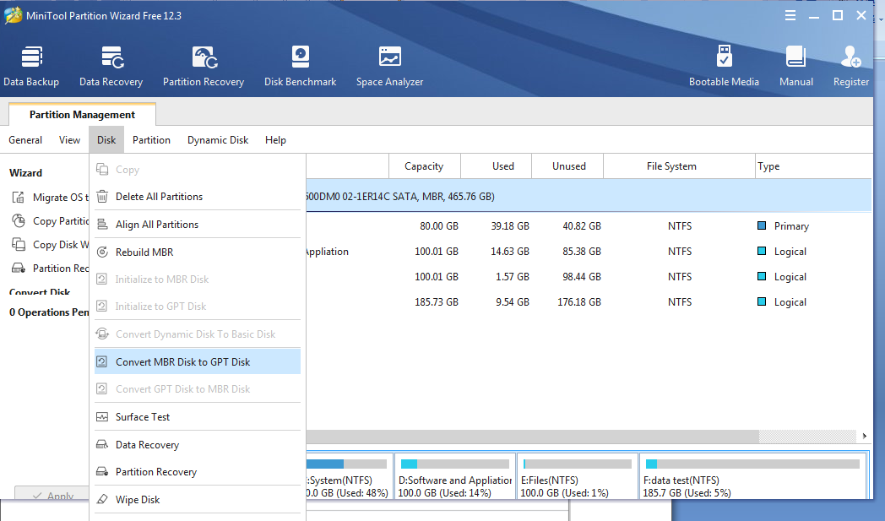Click the Logical color square in 185.73 GB row
The height and width of the screenshot is (521, 885).
(x=762, y=302)
